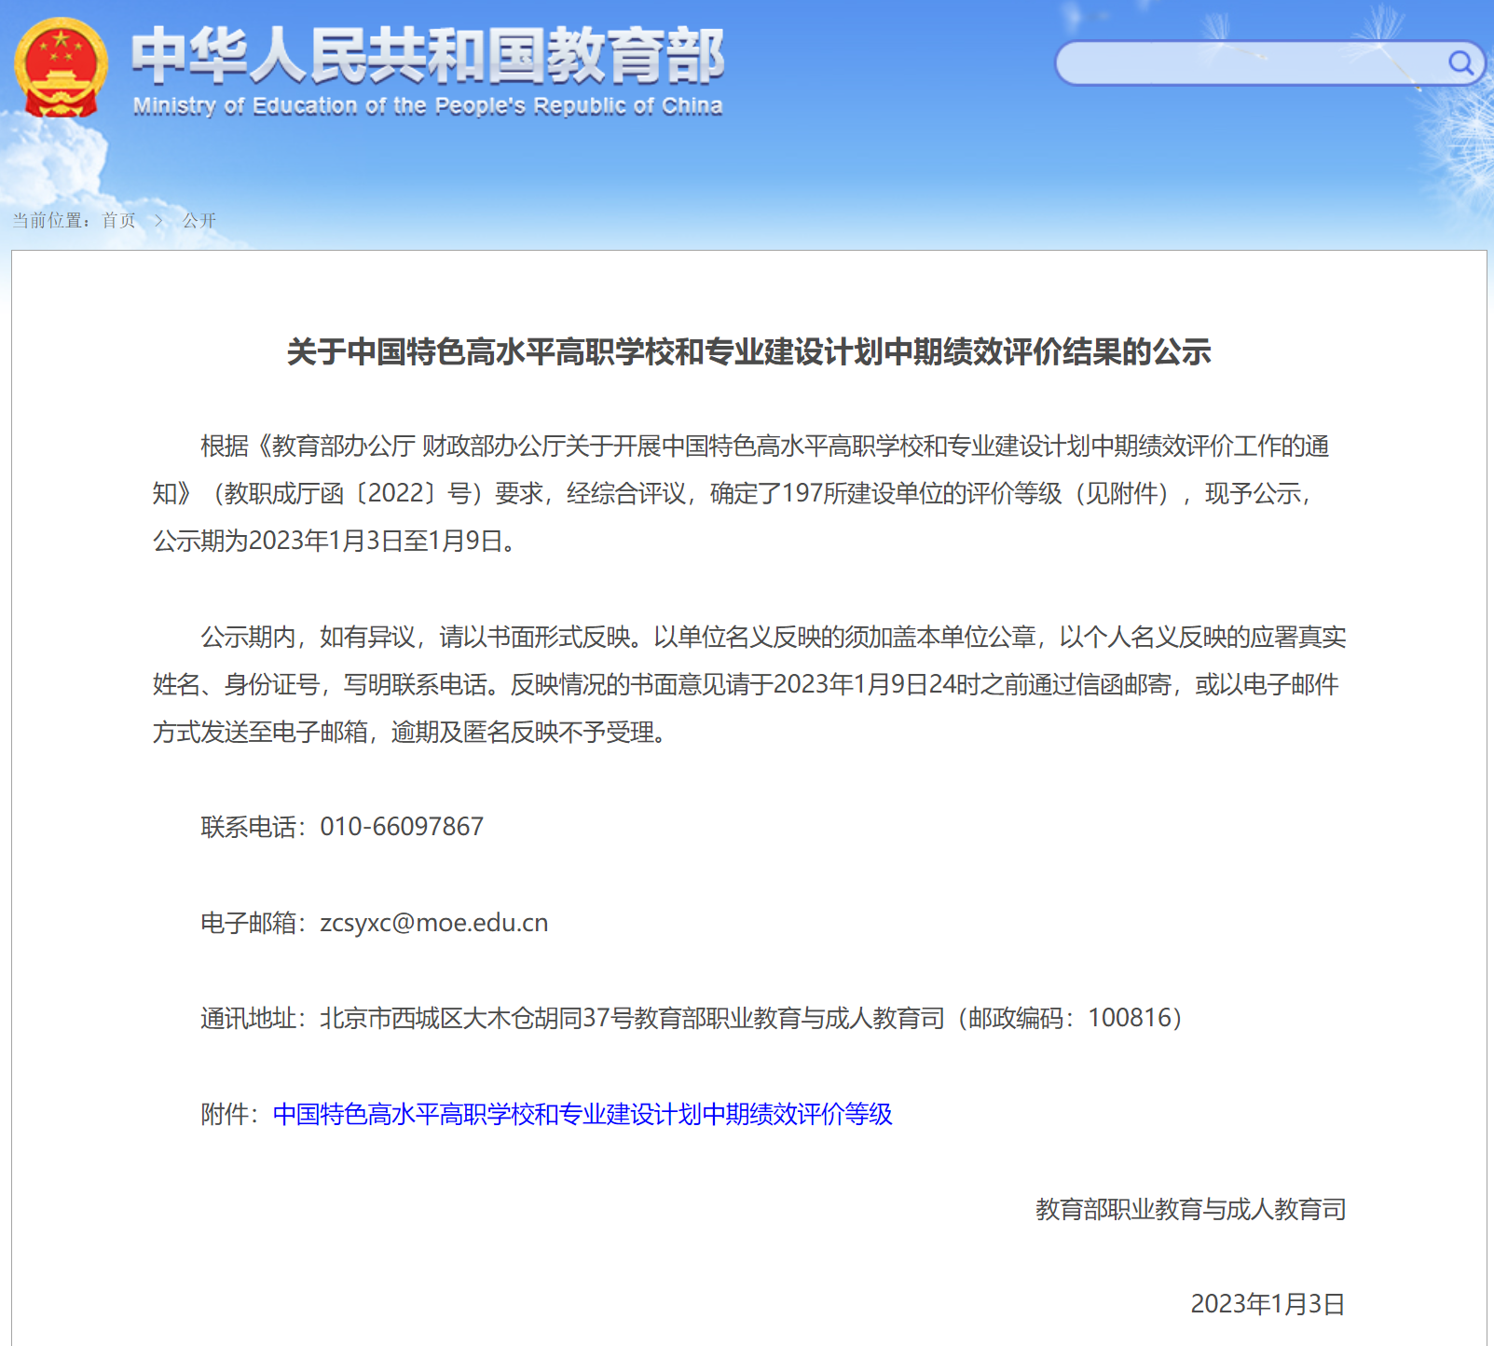The width and height of the screenshot is (1494, 1346).
Task: Click the search magnifier icon
Action: (1460, 62)
